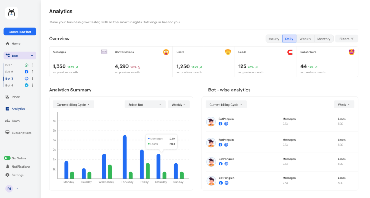370x198 pixels.
Task: Open the Subscriptions menu item
Action: tap(21, 133)
